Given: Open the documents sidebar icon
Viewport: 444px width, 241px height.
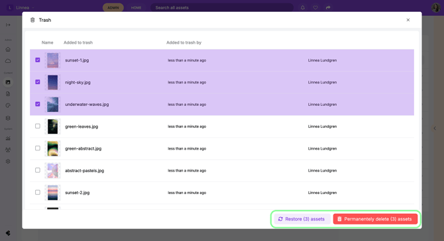Looking at the screenshot, I should 8,94.
